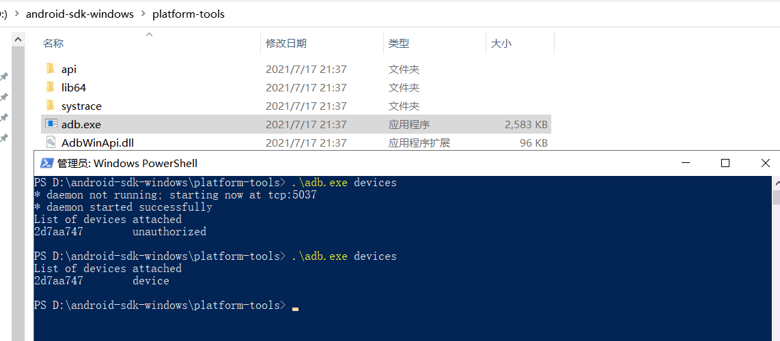The image size is (780, 341).
Task: Navigate to android-sdk-windows in address bar
Action: pos(80,14)
